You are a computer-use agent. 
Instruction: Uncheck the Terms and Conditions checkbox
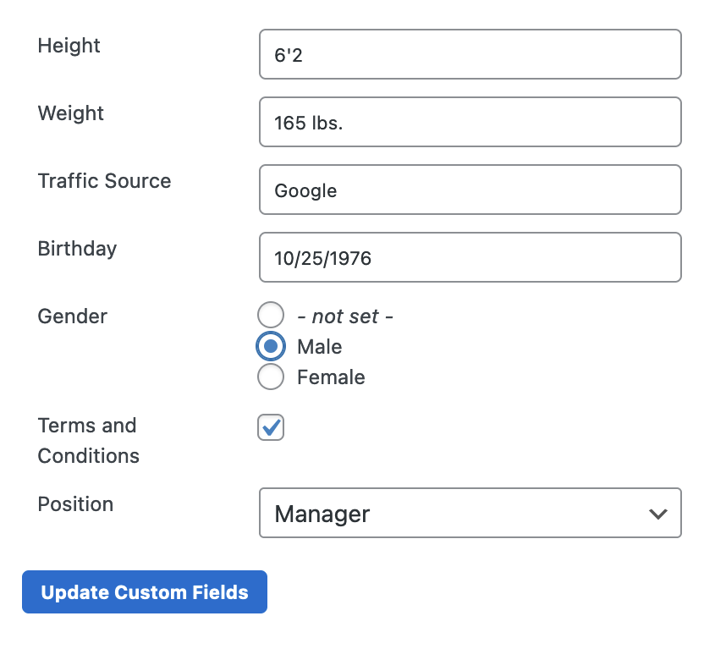[x=271, y=427]
